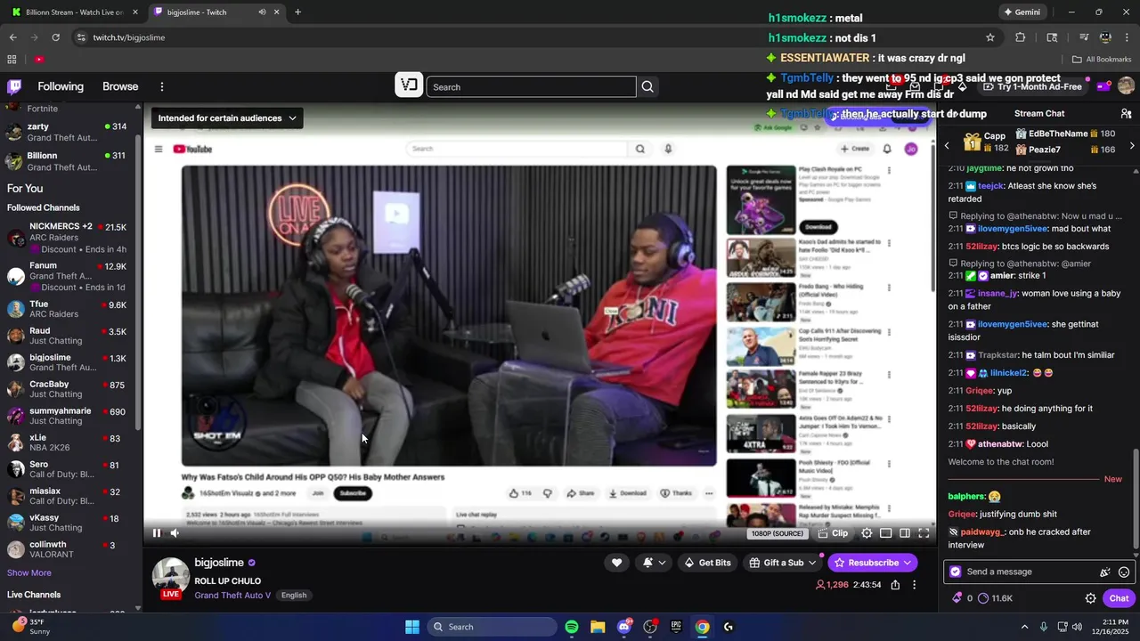Open the Windows Start menu
1140x641 pixels.
click(x=412, y=627)
